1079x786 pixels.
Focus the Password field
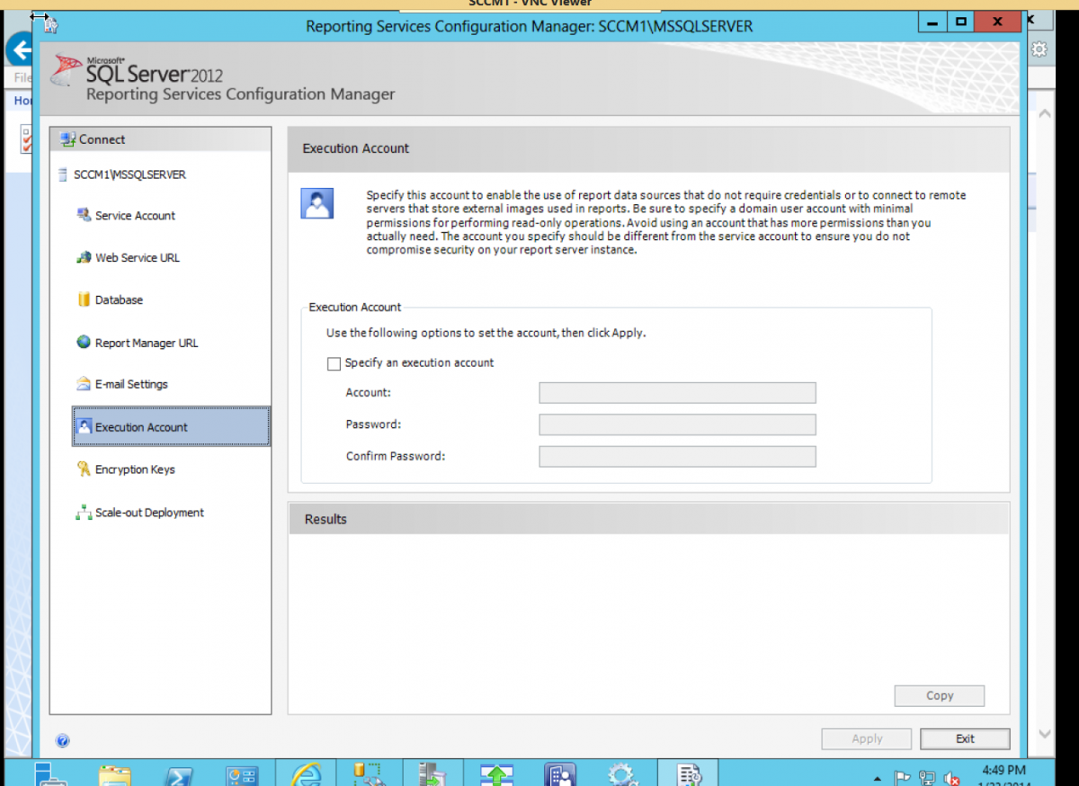(677, 424)
